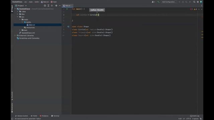Viewport: 214px width, 120px height.
Task: Expand External Libraries node
Action: click(15, 36)
